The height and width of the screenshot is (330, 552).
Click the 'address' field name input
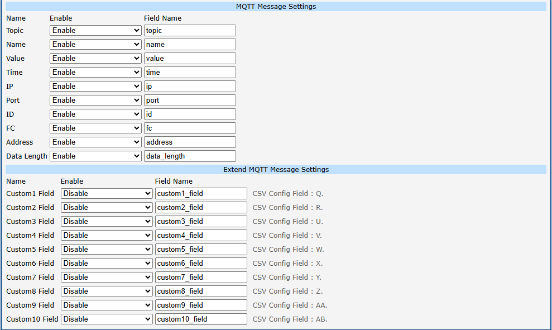[190, 142]
